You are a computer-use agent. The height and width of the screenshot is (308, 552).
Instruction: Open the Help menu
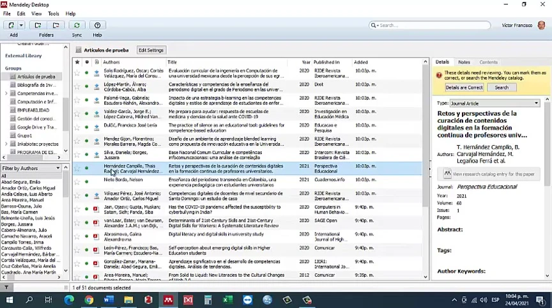click(70, 13)
